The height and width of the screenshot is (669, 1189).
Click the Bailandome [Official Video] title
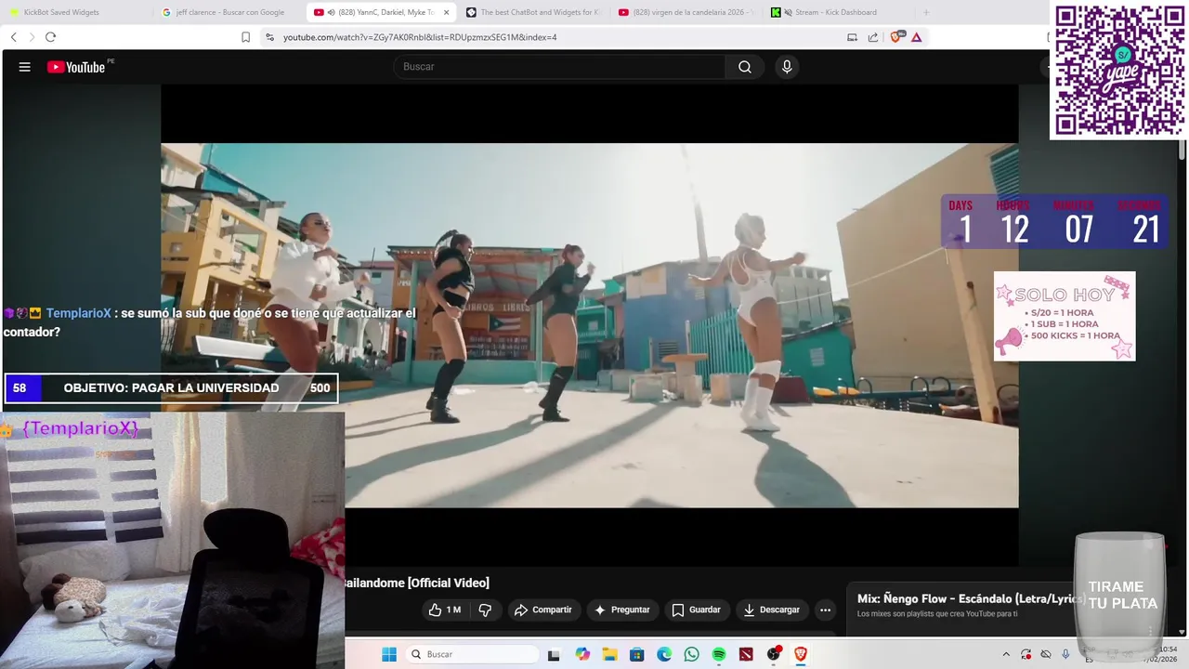[417, 583]
